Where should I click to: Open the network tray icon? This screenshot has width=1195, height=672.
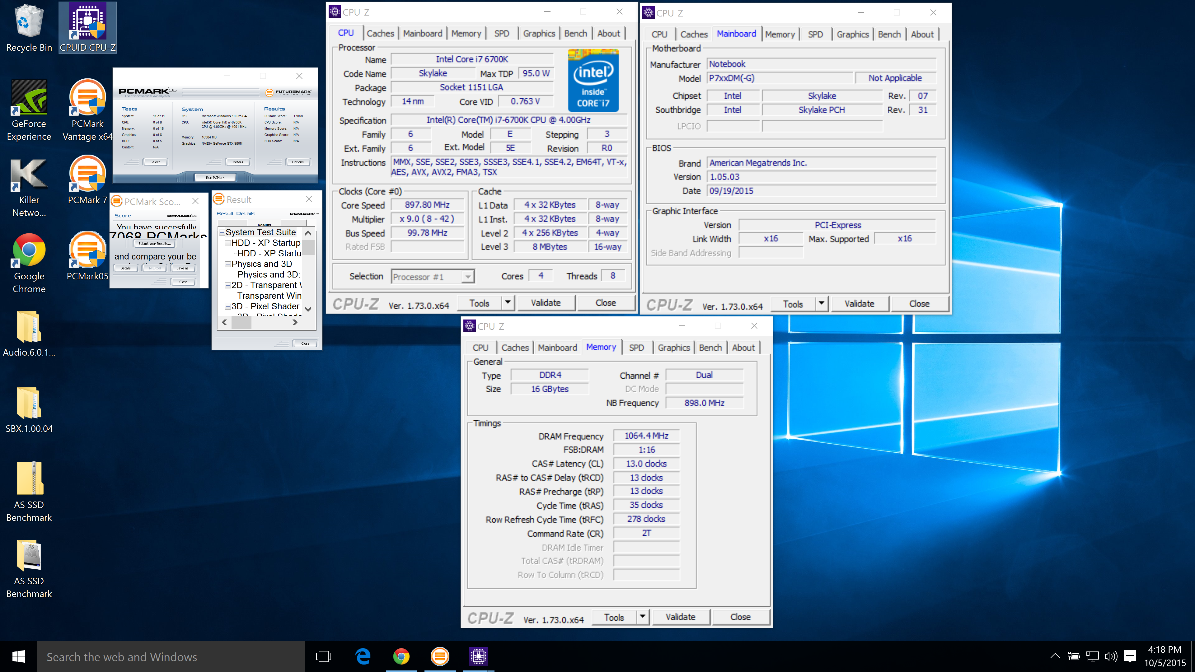tap(1093, 656)
